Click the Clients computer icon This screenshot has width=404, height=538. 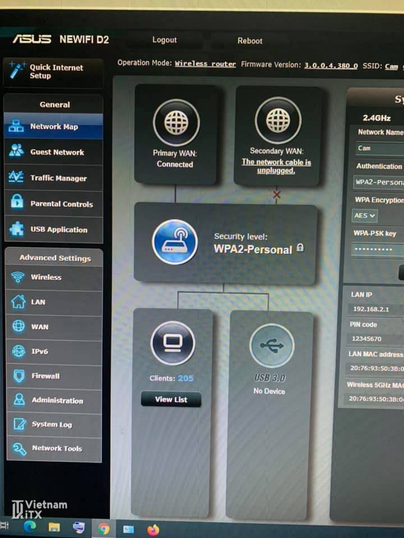(173, 344)
